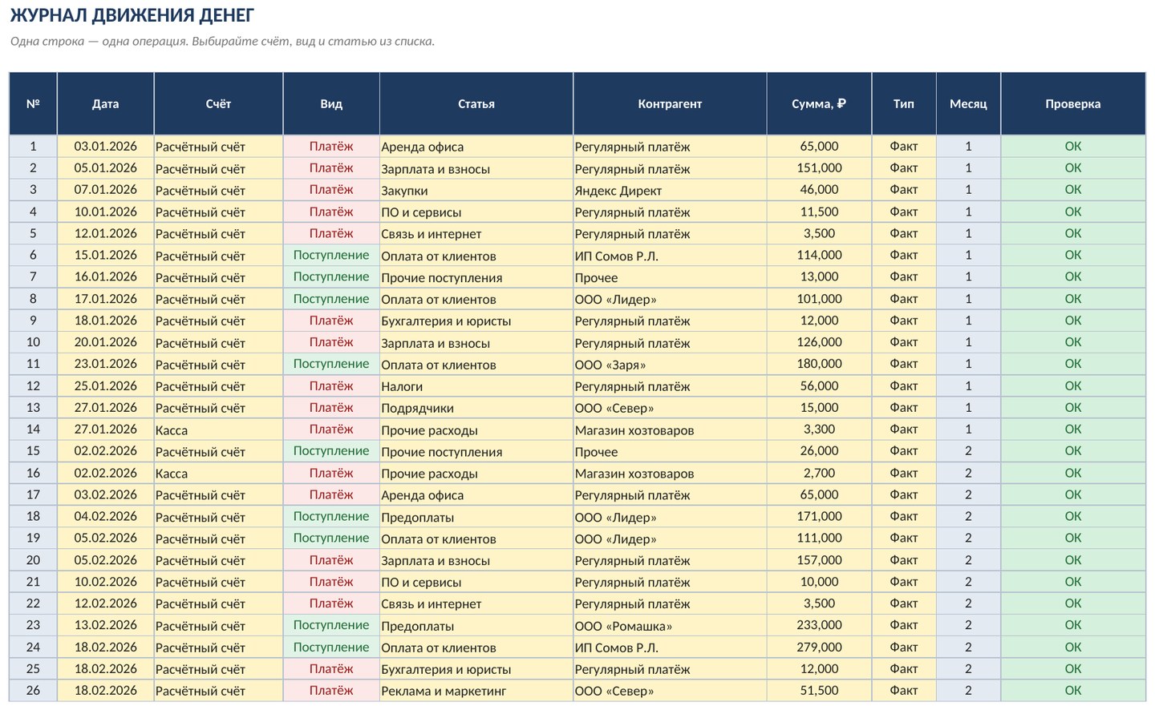Viewport: 1155px width, 710px height.
Task: Select the «Касса» cell in row 14
Action: pyautogui.click(x=218, y=430)
